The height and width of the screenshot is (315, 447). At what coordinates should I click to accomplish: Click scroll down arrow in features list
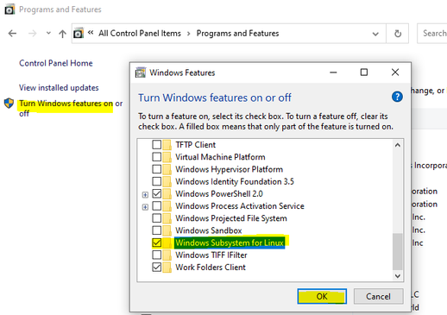tap(398, 276)
